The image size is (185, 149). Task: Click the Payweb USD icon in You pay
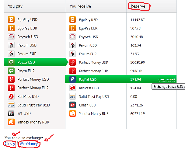tap(11, 37)
